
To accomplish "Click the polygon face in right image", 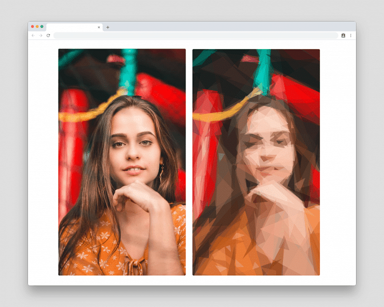I will [264, 145].
